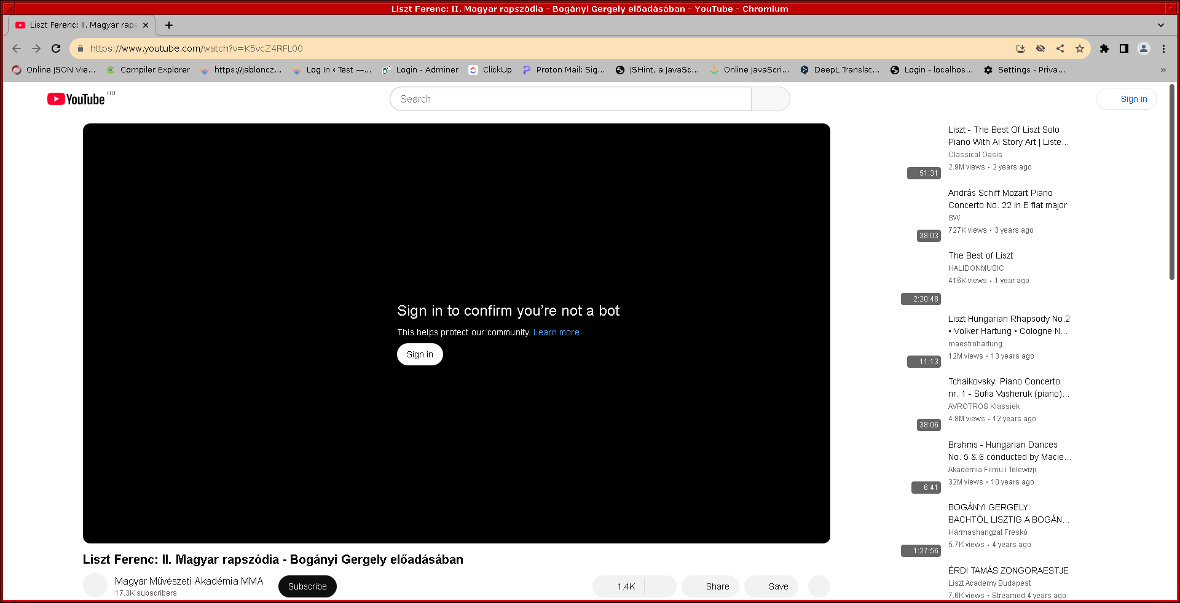
Task: Click the YouTube logo home icon
Action: tap(76, 99)
